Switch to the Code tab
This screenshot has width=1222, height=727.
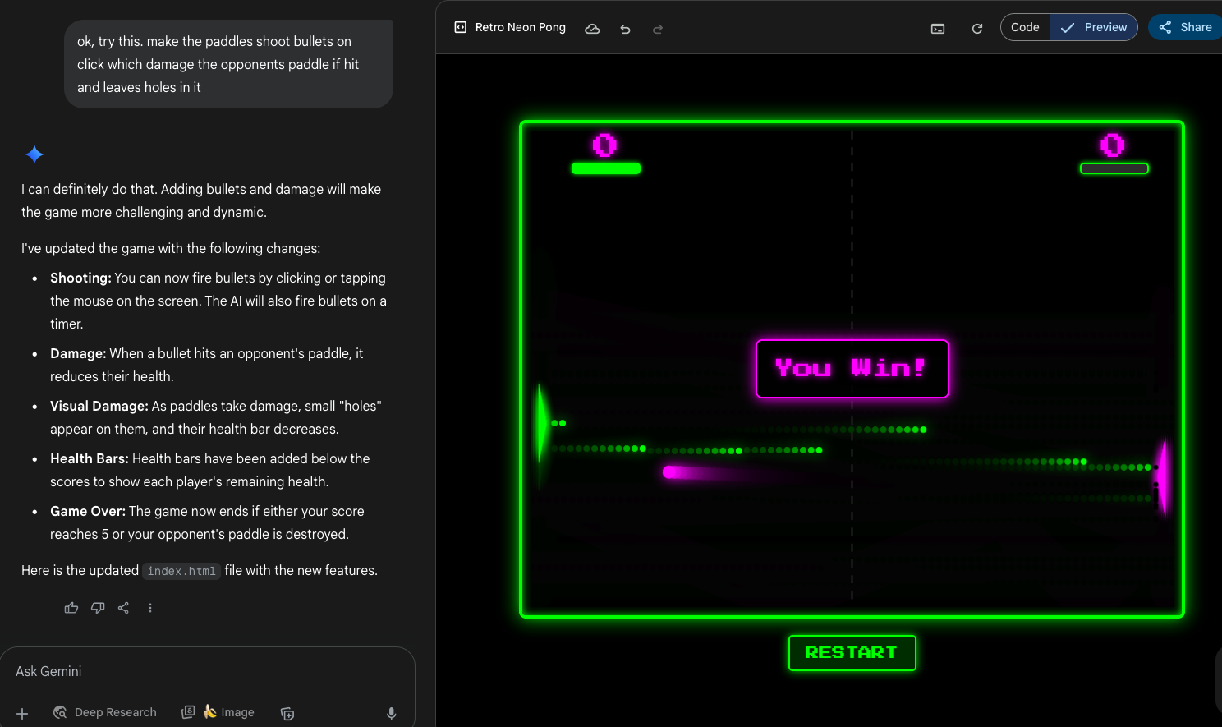[x=1025, y=27]
